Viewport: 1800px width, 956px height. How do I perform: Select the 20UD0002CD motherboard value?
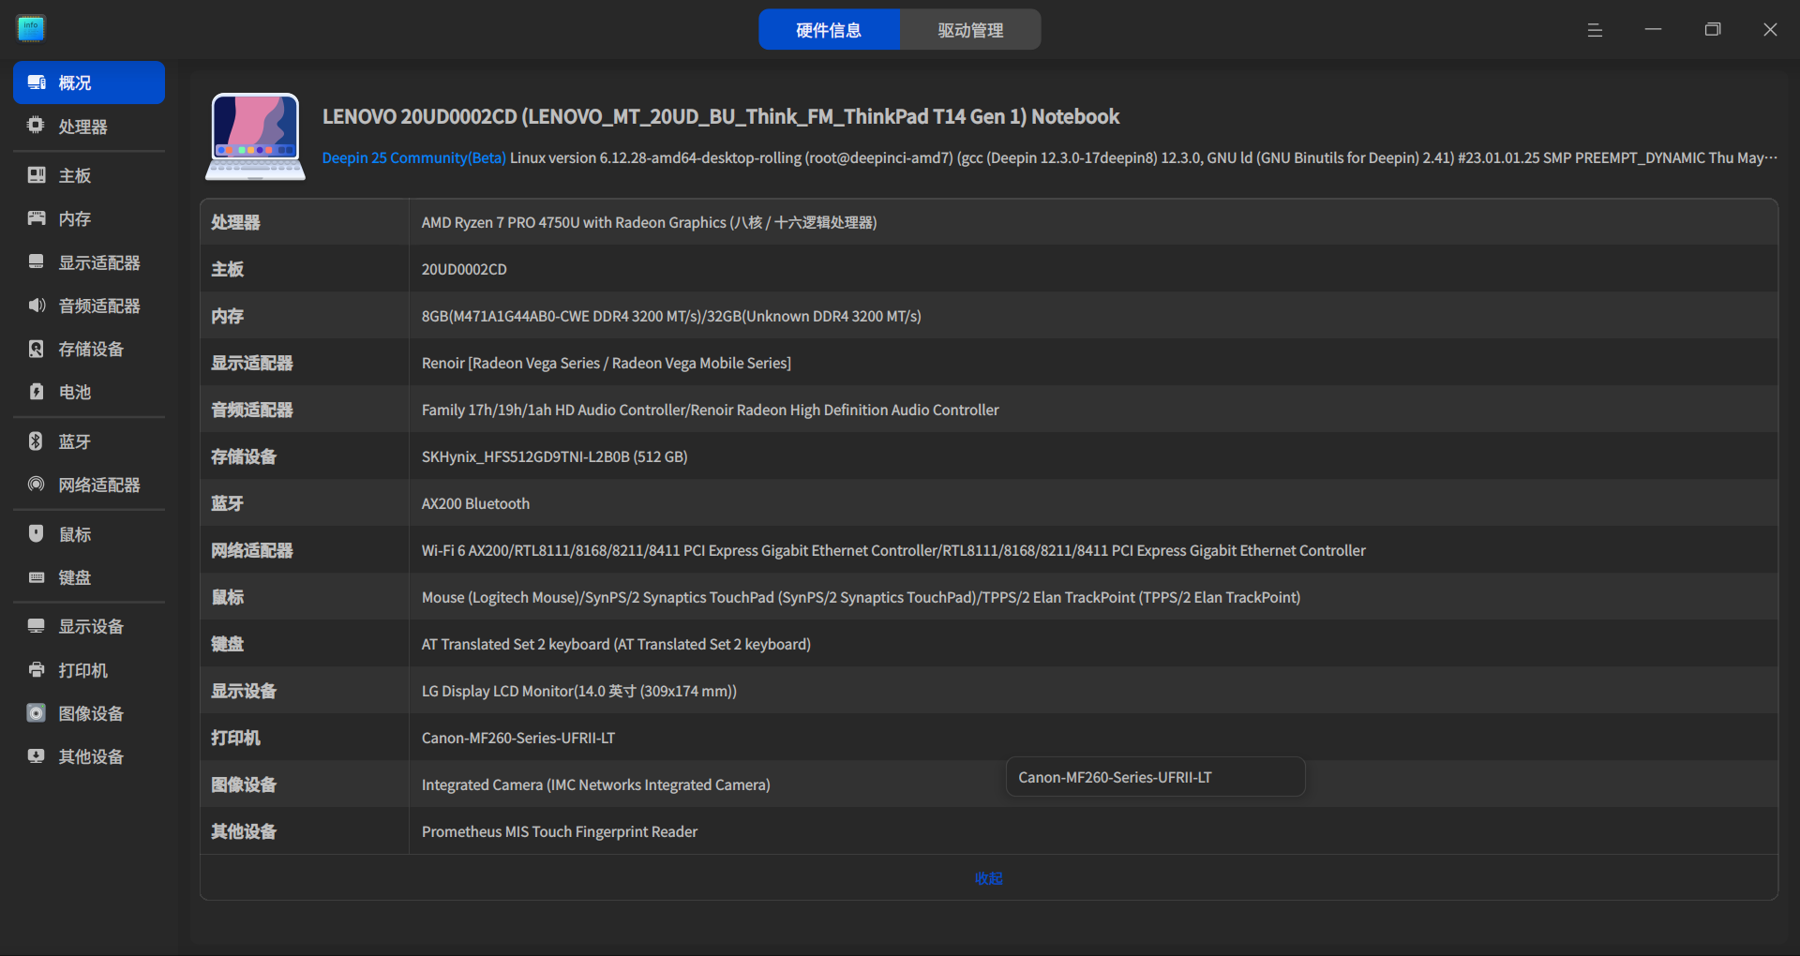(464, 269)
